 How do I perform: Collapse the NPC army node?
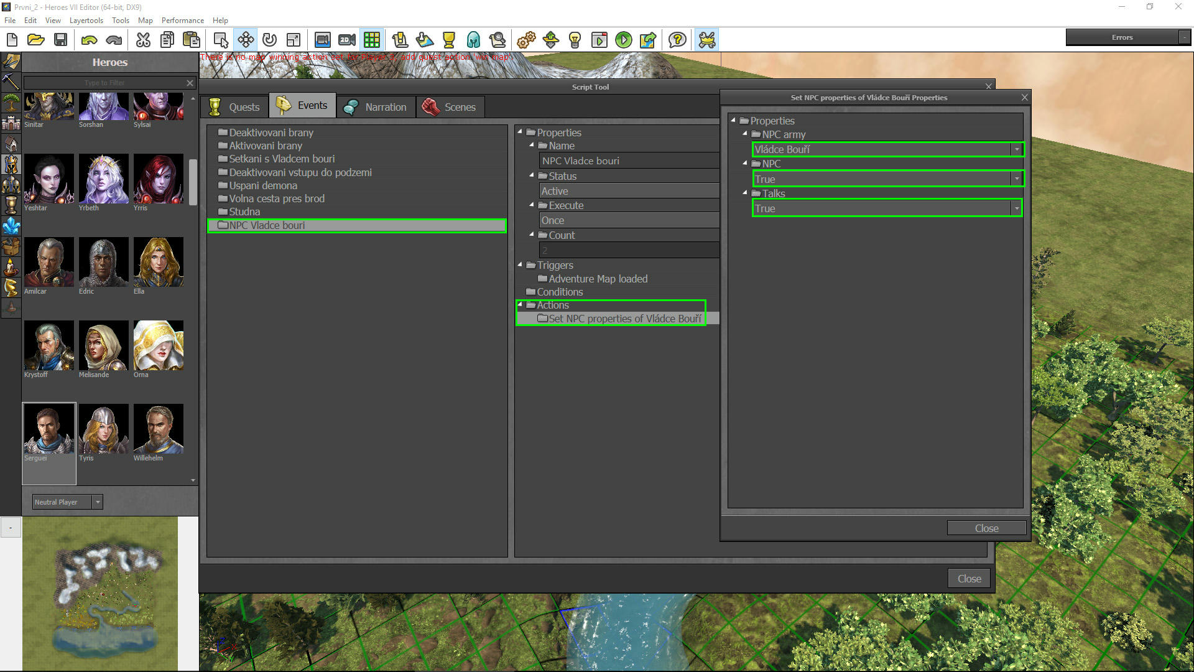click(x=745, y=134)
